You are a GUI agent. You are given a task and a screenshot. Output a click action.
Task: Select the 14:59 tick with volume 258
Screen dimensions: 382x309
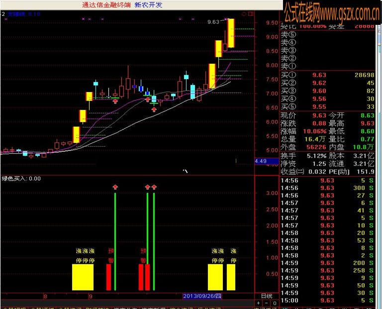click(327, 271)
